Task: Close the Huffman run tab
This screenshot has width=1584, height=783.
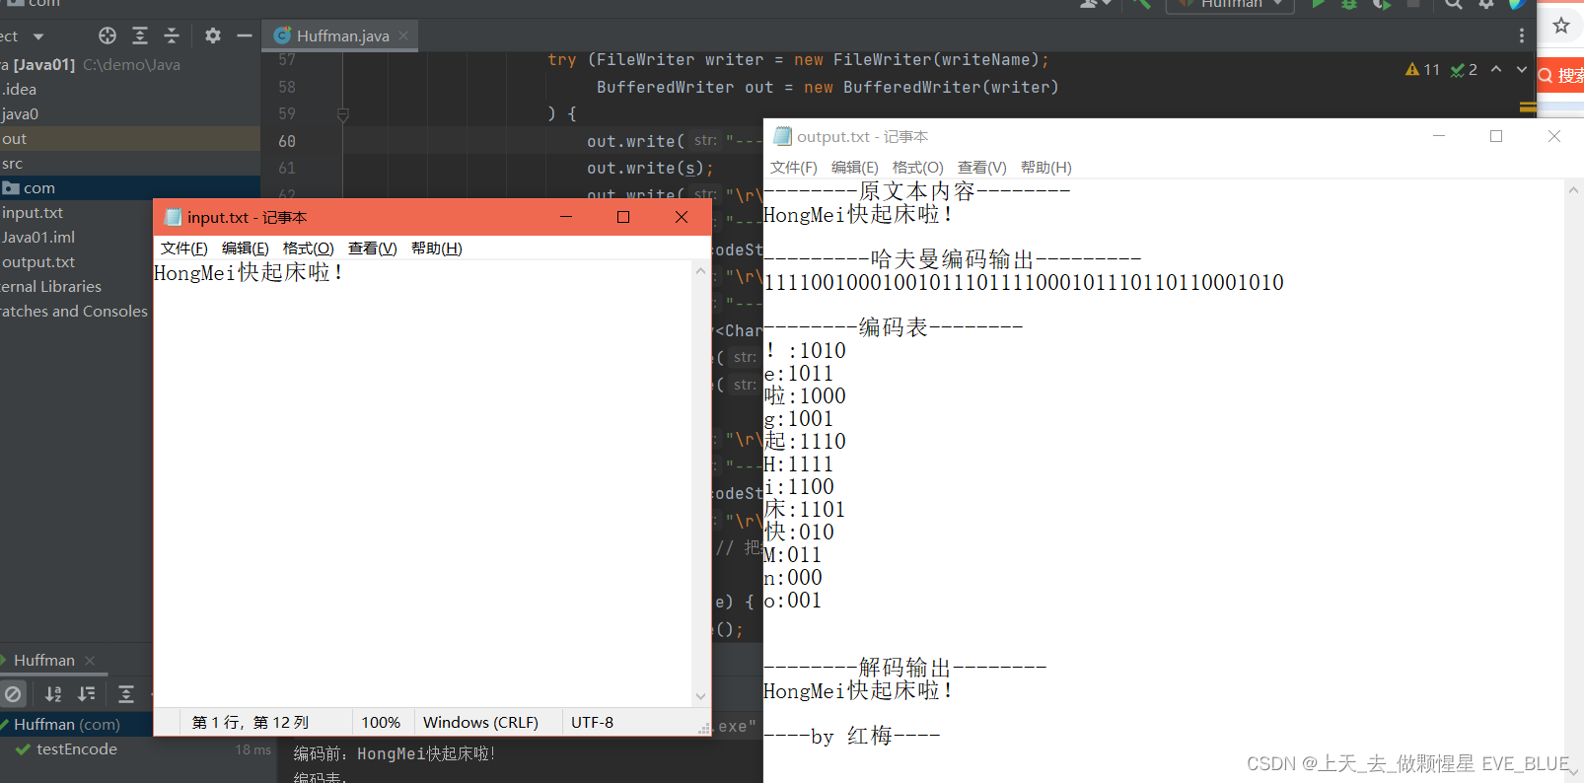Action: 90,660
